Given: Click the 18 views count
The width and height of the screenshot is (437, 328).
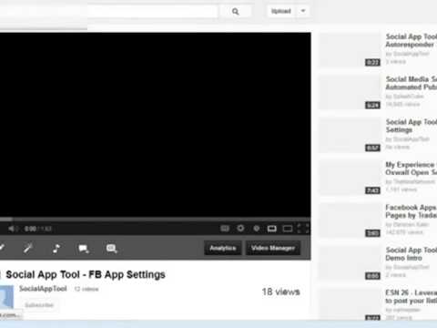Looking at the screenshot, I should point(281,292).
